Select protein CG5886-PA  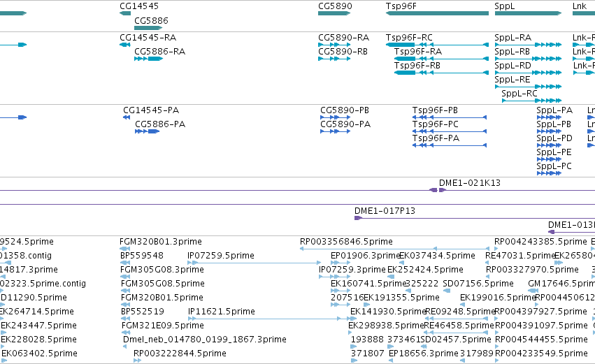(x=160, y=124)
